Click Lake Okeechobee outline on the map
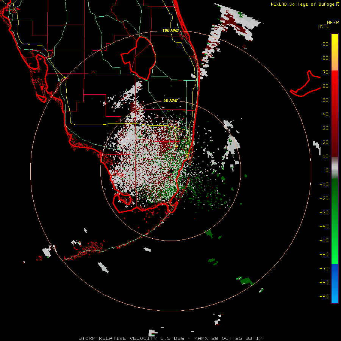Image resolution: width=341 pixels, height=341 pixels. (139, 58)
